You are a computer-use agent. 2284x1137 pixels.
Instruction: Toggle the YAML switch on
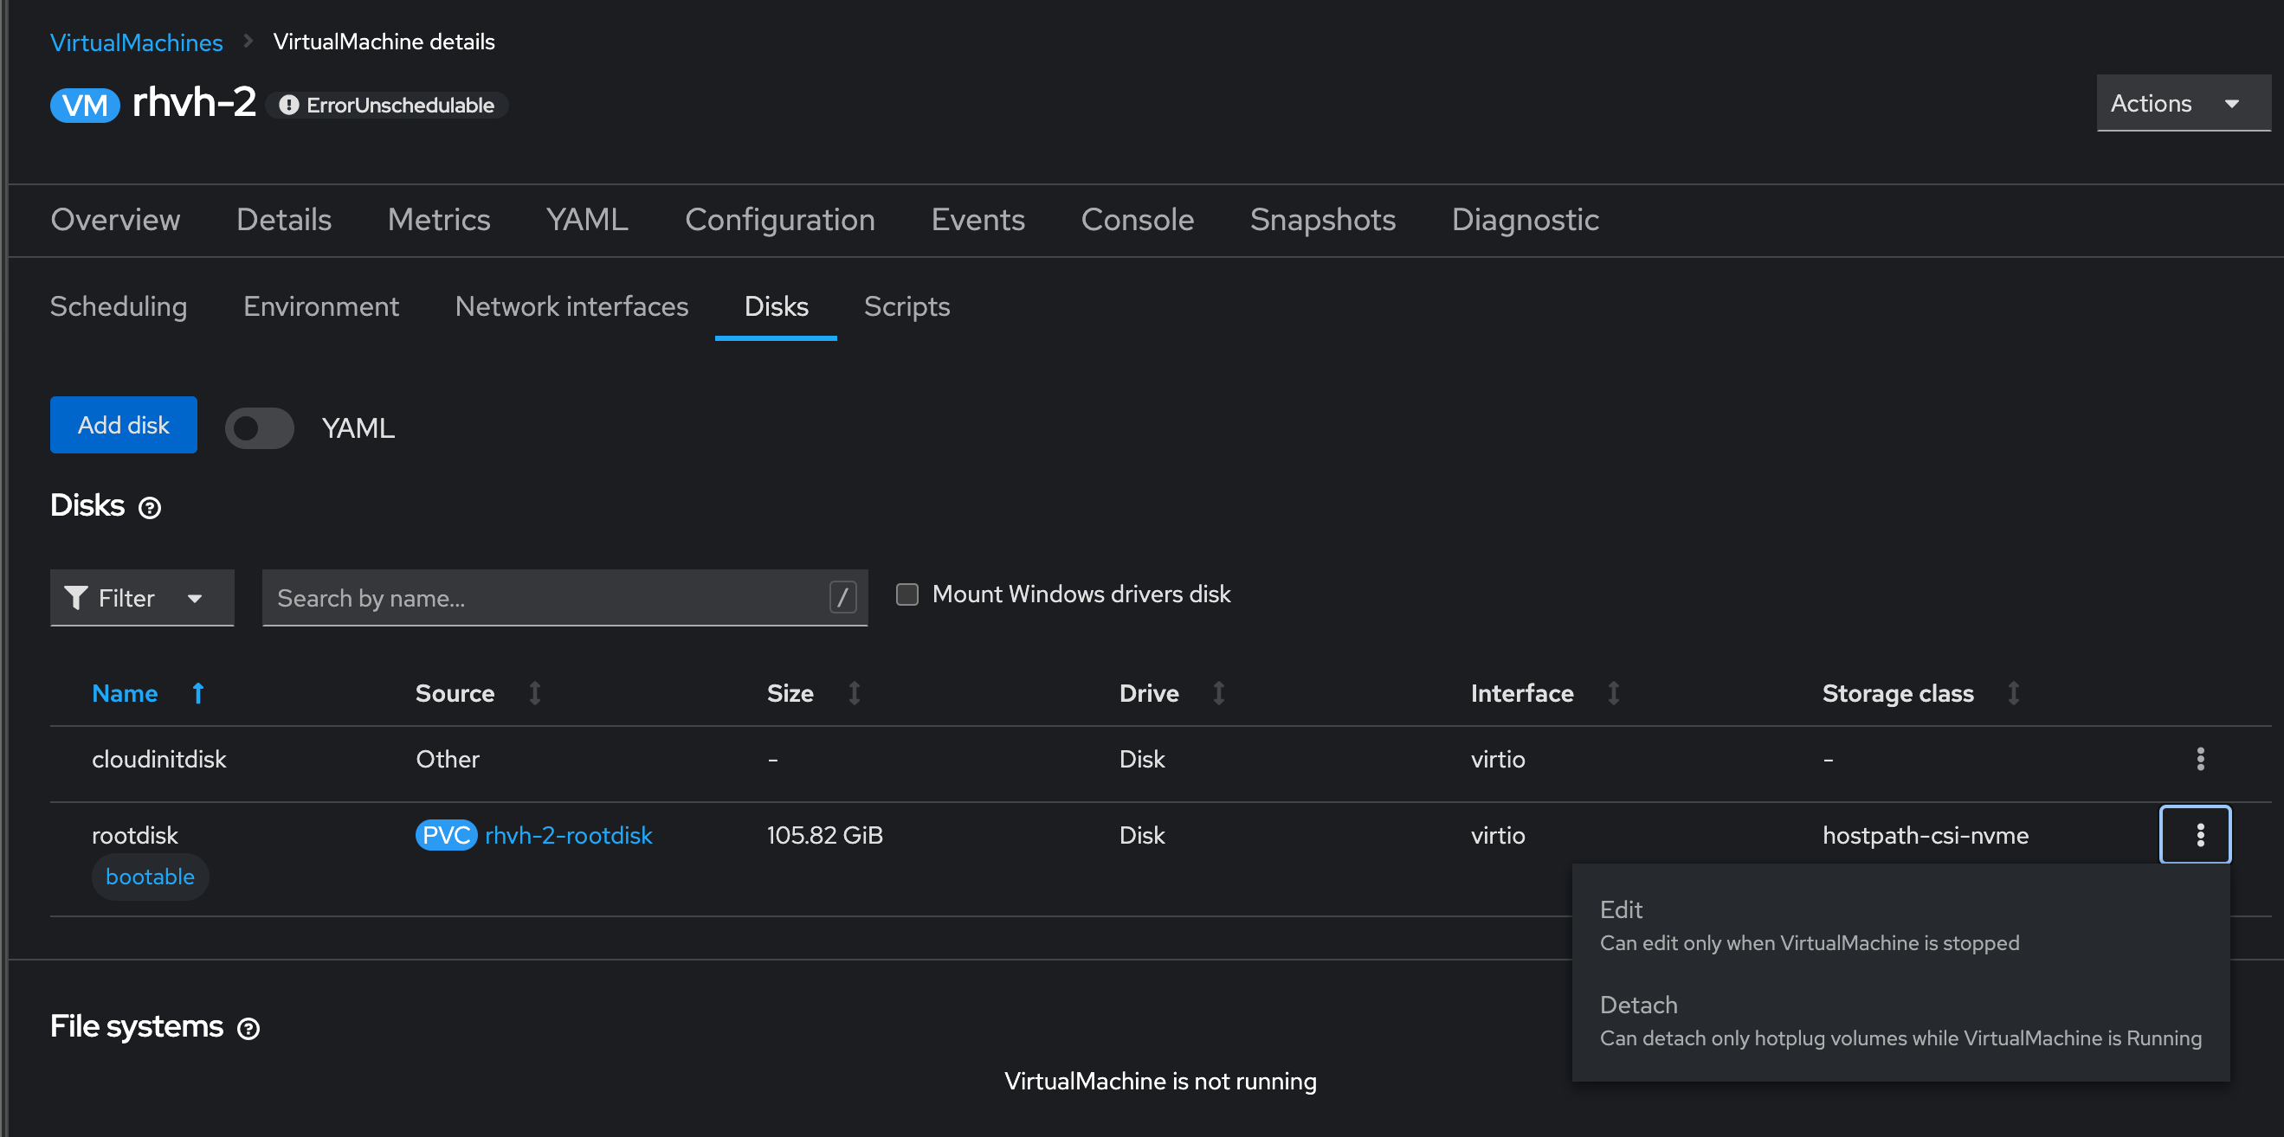[x=259, y=428]
